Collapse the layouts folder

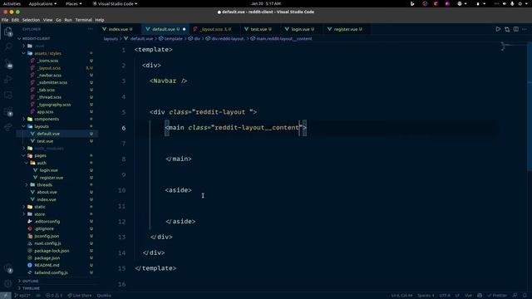[x=42, y=126]
